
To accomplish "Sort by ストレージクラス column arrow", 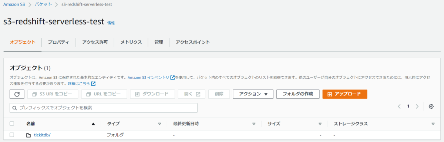I will (433, 124).
